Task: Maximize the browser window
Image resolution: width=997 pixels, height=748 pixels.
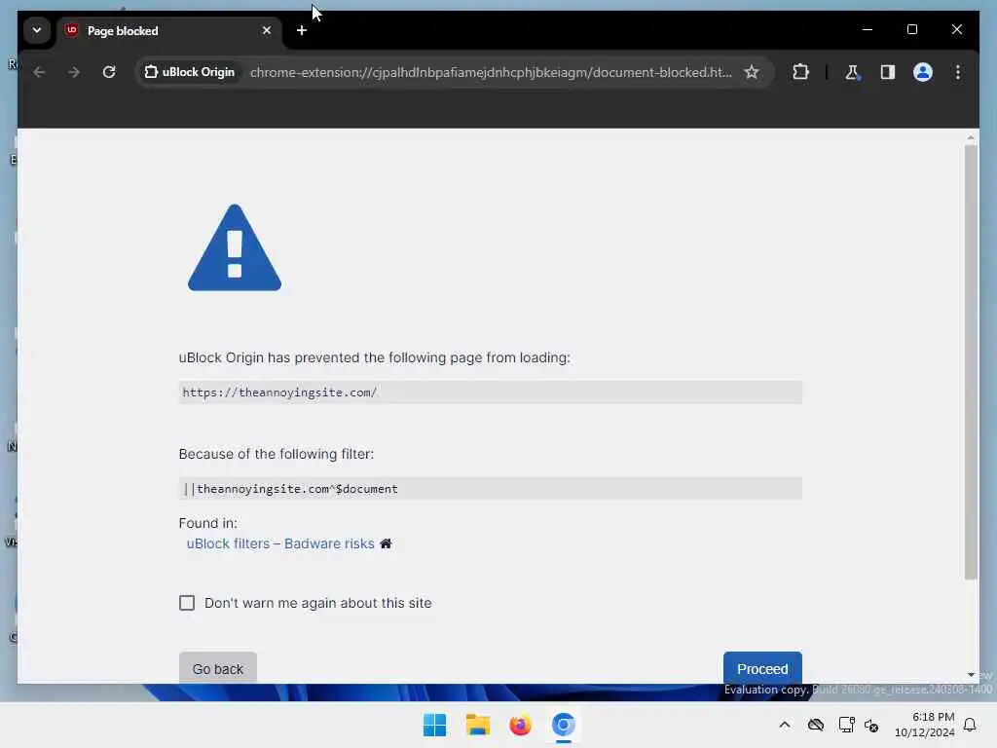Action: [x=911, y=29]
